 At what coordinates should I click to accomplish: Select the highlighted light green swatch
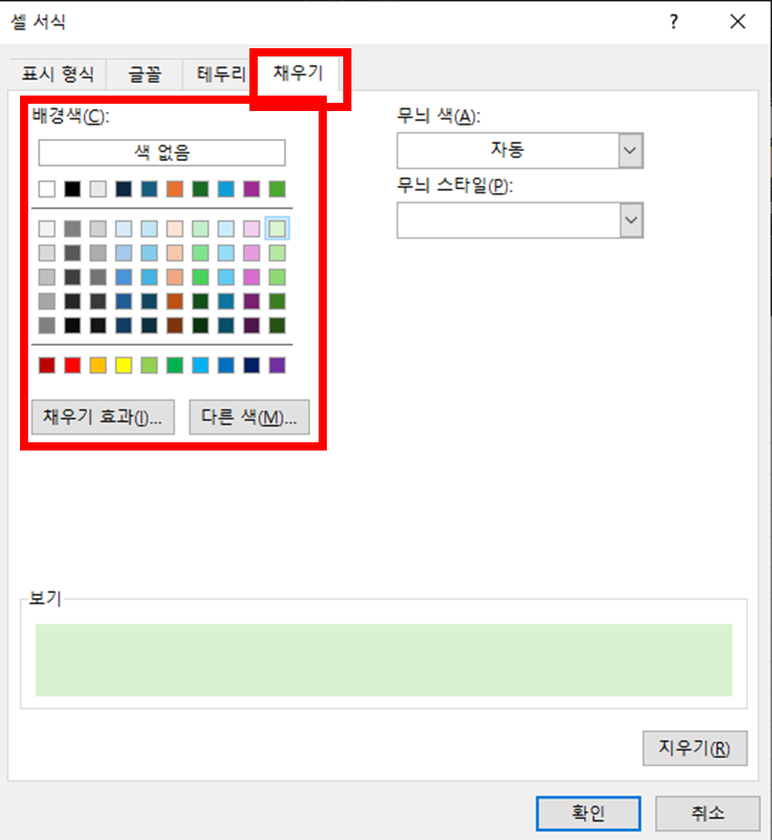pos(276,228)
